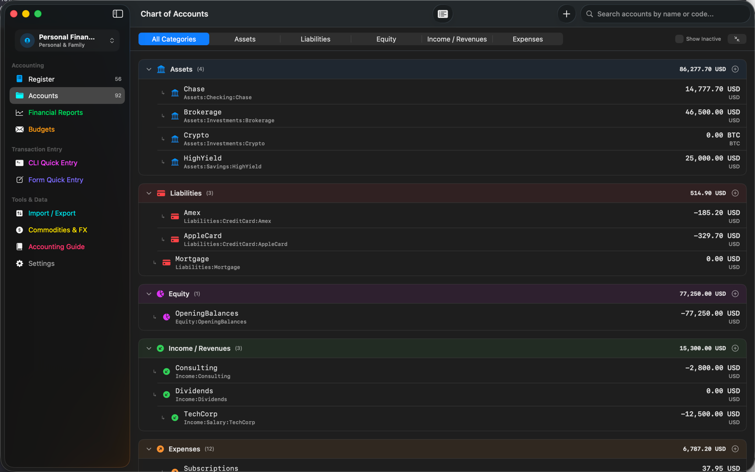Switch to the Assets tab

(x=245, y=39)
